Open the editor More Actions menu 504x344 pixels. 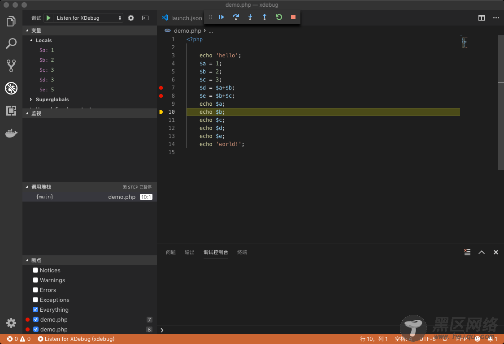click(496, 18)
